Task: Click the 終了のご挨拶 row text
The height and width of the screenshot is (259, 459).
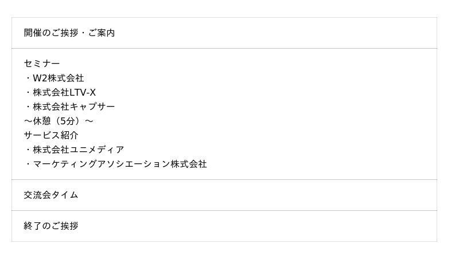Action: pos(51,226)
